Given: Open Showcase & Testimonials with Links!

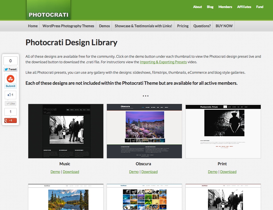Looking at the screenshot, I should click(143, 26).
